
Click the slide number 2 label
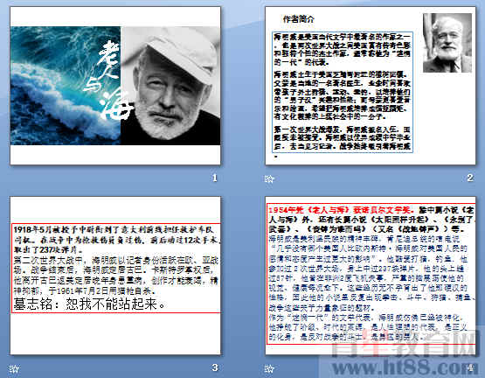pyautogui.click(x=470, y=178)
